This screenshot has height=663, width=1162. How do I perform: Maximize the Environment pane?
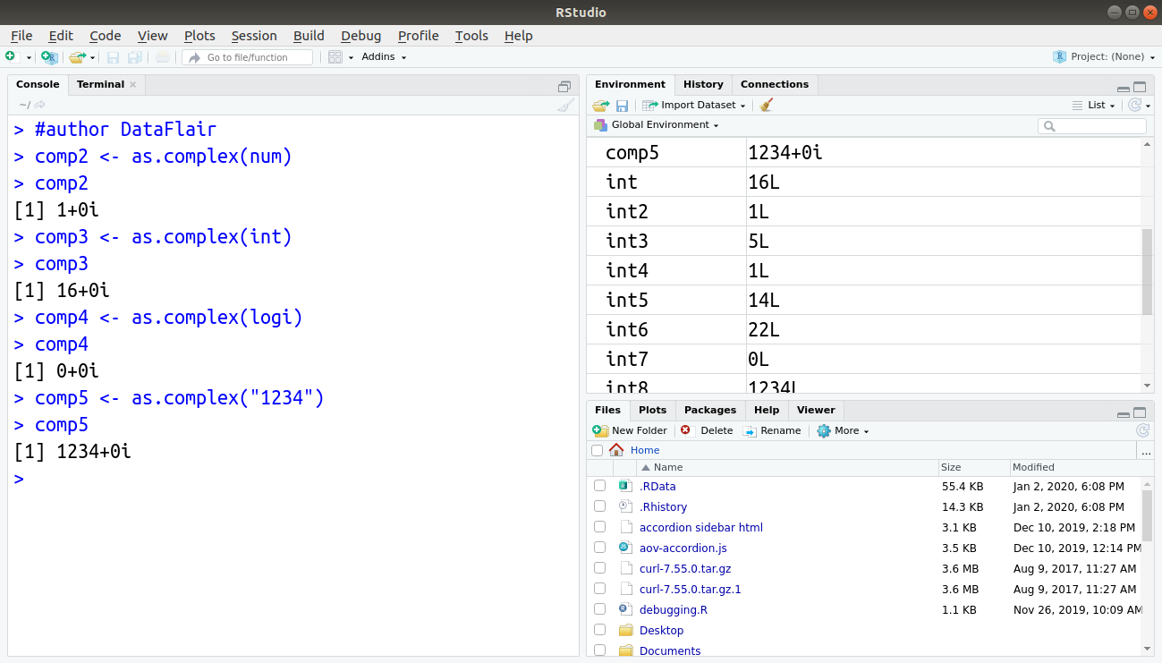coord(1140,87)
